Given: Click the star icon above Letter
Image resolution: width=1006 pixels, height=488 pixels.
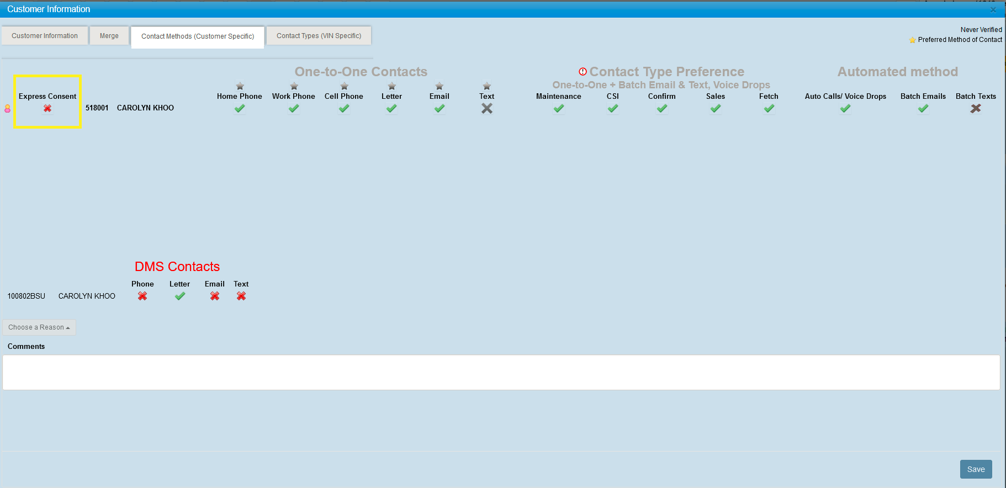Looking at the screenshot, I should 391,86.
